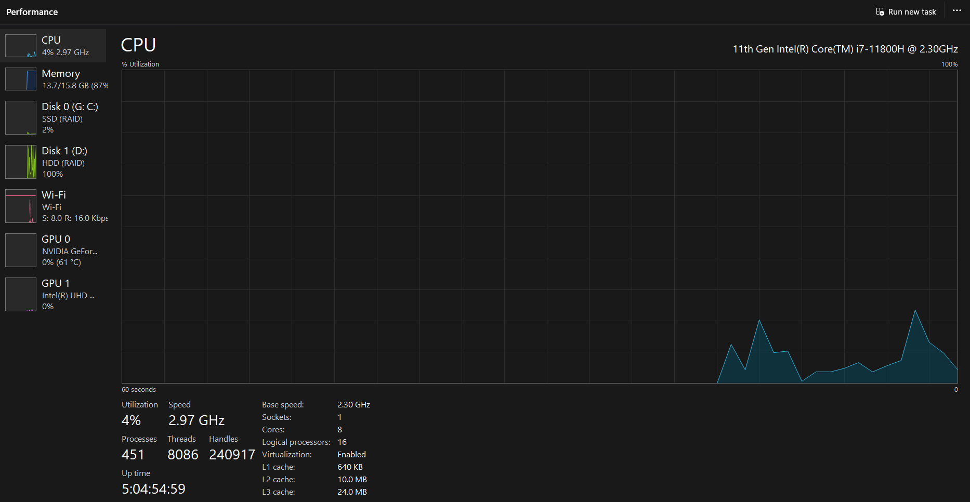The width and height of the screenshot is (970, 502).
Task: Select the CPU entry in sidebar
Action: 65,46
